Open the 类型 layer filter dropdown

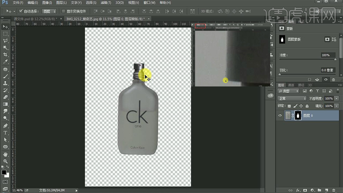coord(288,91)
